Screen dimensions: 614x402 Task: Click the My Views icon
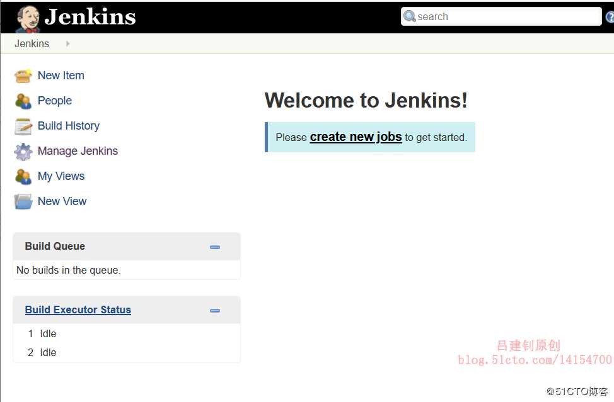[x=23, y=177]
